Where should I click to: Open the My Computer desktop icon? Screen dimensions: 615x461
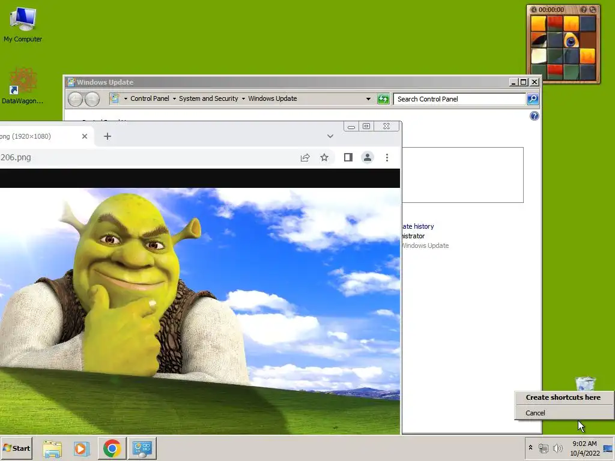tap(23, 24)
